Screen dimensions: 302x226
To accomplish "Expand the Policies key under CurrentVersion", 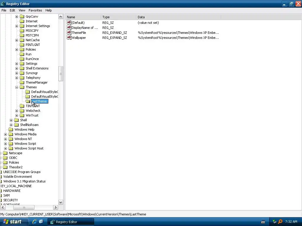I will [x=17, y=49].
